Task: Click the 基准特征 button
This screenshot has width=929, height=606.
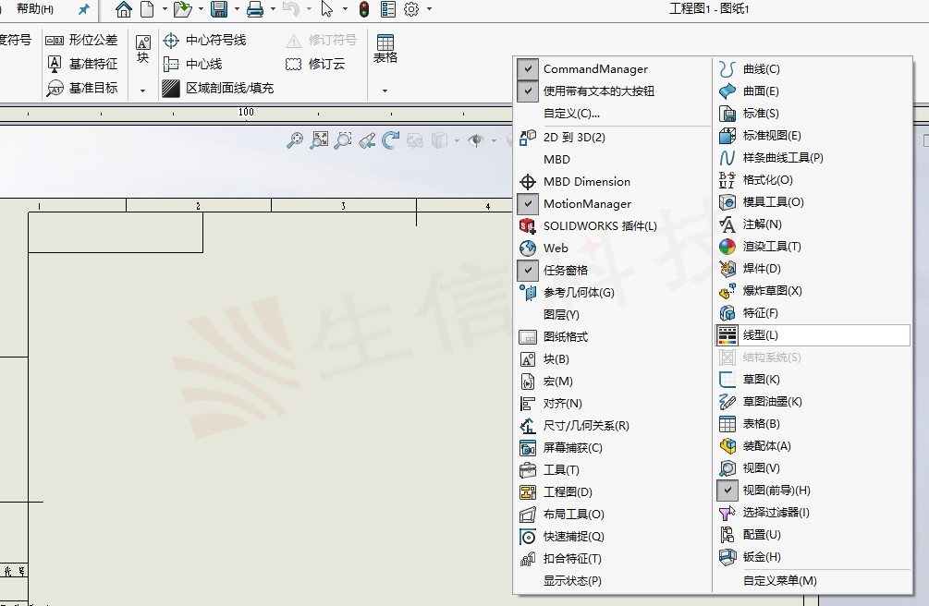Action: [x=81, y=64]
